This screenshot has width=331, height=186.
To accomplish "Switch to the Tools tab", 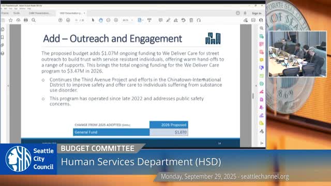I will (x=17, y=13).
